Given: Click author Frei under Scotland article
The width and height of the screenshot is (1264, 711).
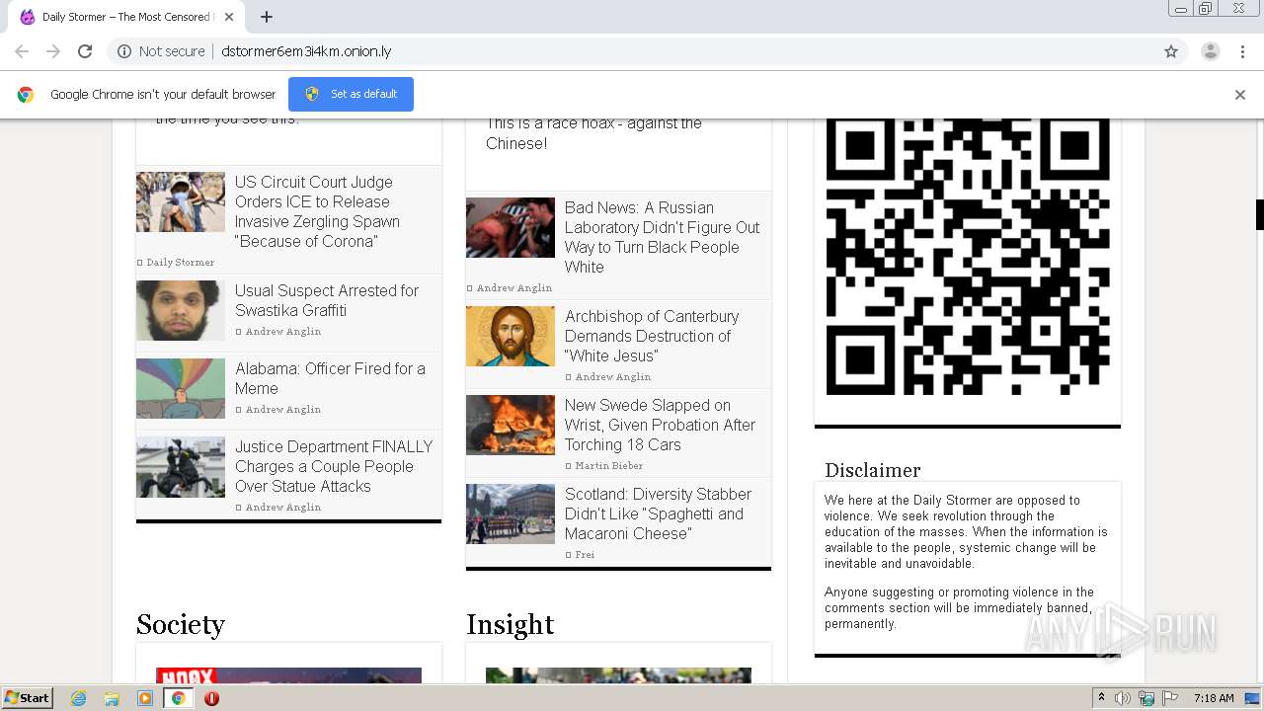Looking at the screenshot, I should point(585,555).
